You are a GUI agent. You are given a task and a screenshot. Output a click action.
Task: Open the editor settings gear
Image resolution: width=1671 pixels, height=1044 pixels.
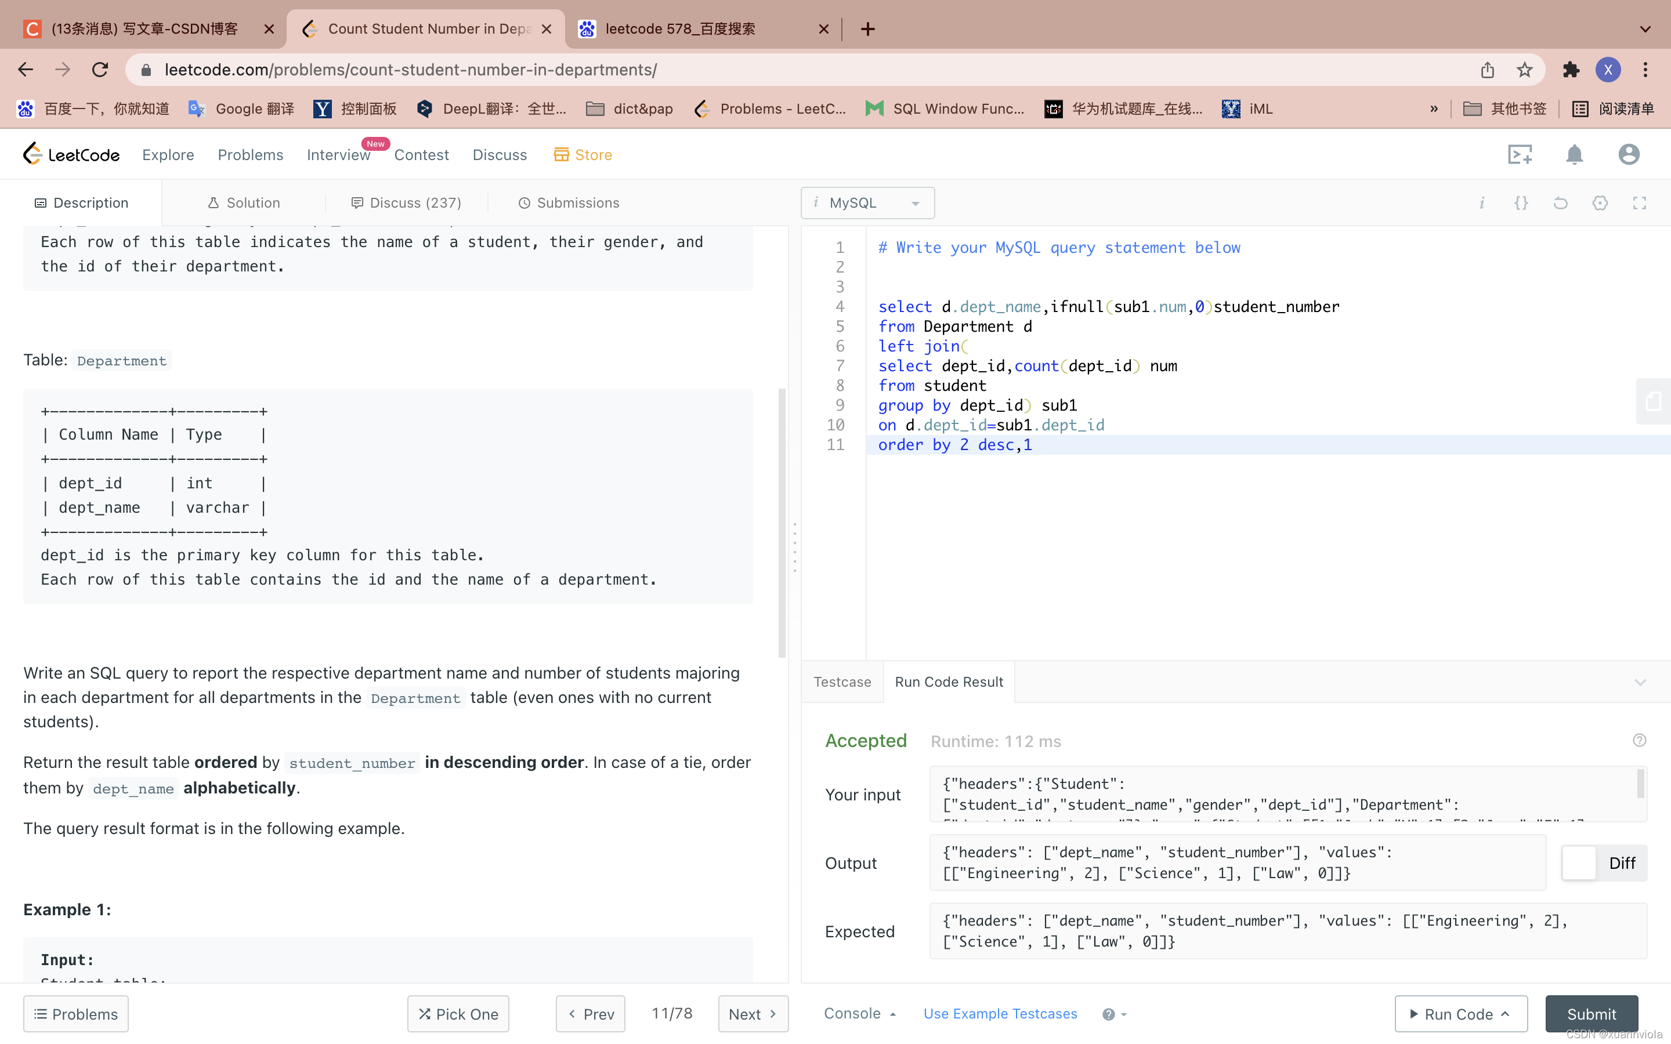click(1601, 203)
